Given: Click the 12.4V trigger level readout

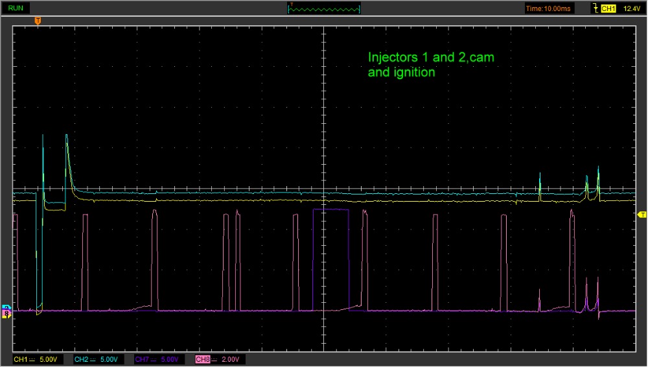Looking at the screenshot, I should coord(631,8).
